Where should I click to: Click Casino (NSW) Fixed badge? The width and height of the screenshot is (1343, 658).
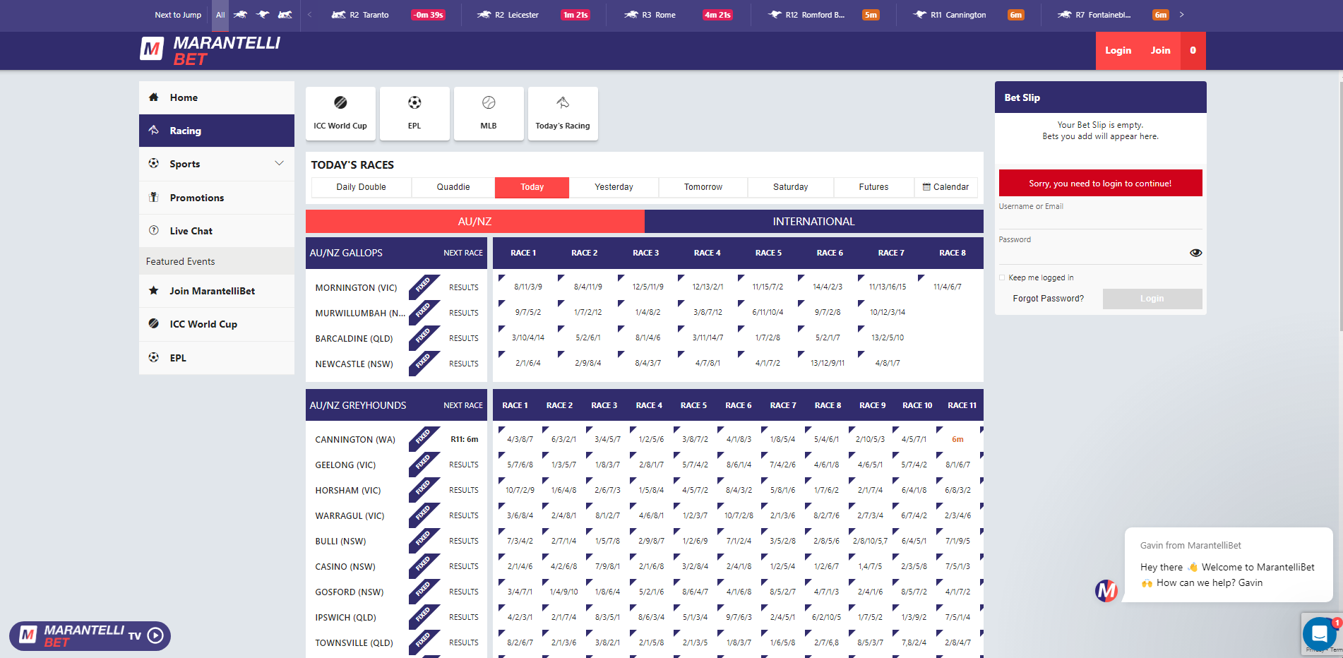coord(424,565)
